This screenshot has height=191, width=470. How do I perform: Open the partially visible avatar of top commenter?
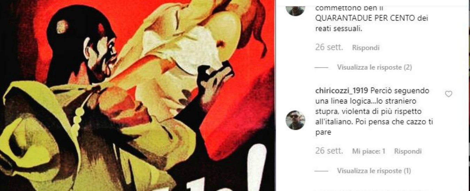tap(295, 10)
